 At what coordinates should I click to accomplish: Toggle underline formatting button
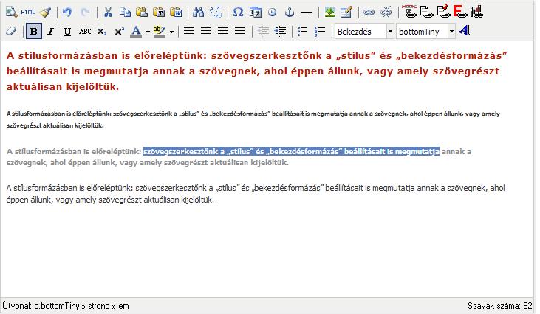(x=68, y=32)
